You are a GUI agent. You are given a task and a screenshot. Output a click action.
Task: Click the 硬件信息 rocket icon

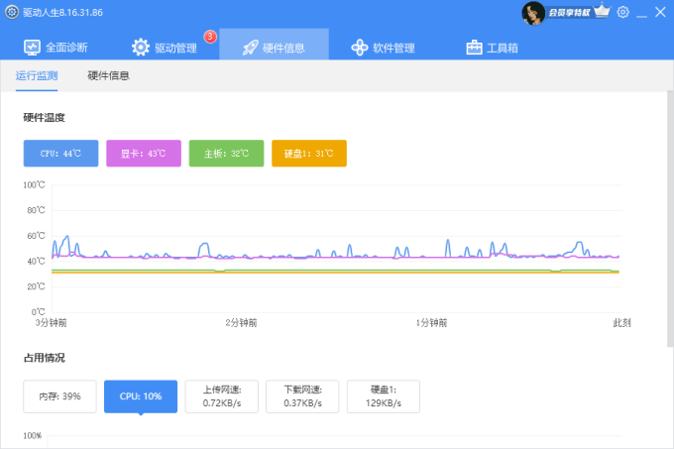point(250,48)
